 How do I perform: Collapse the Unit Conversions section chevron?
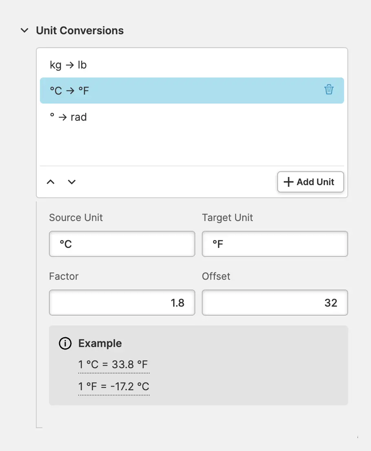pos(25,31)
